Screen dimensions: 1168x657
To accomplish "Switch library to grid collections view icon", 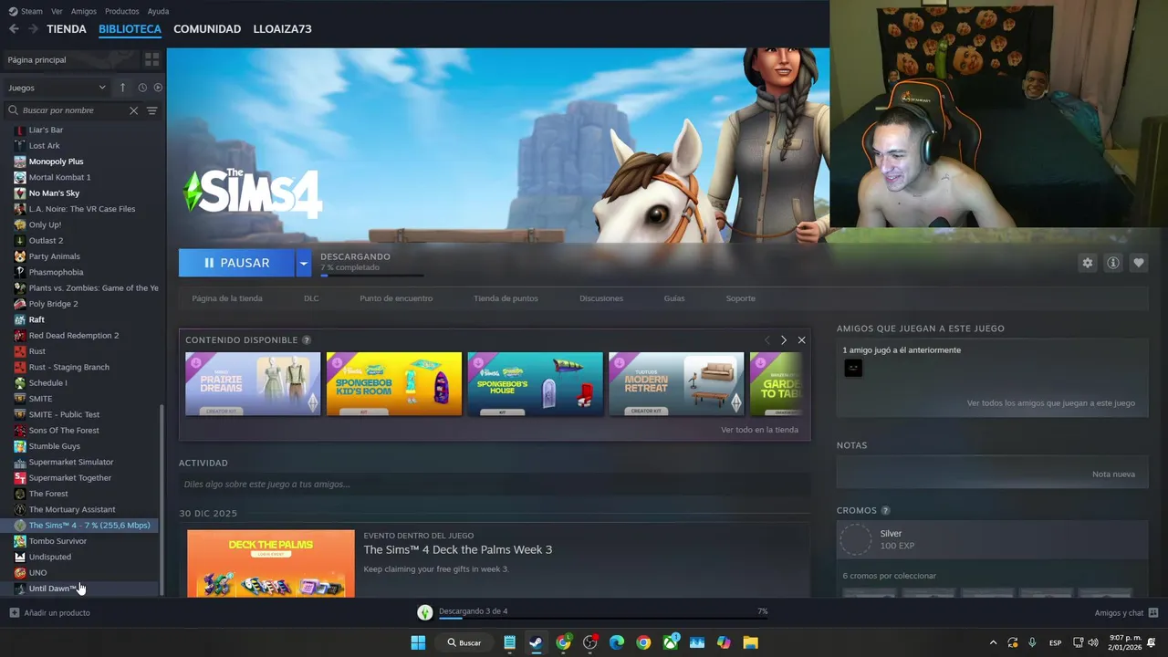I will [x=151, y=59].
